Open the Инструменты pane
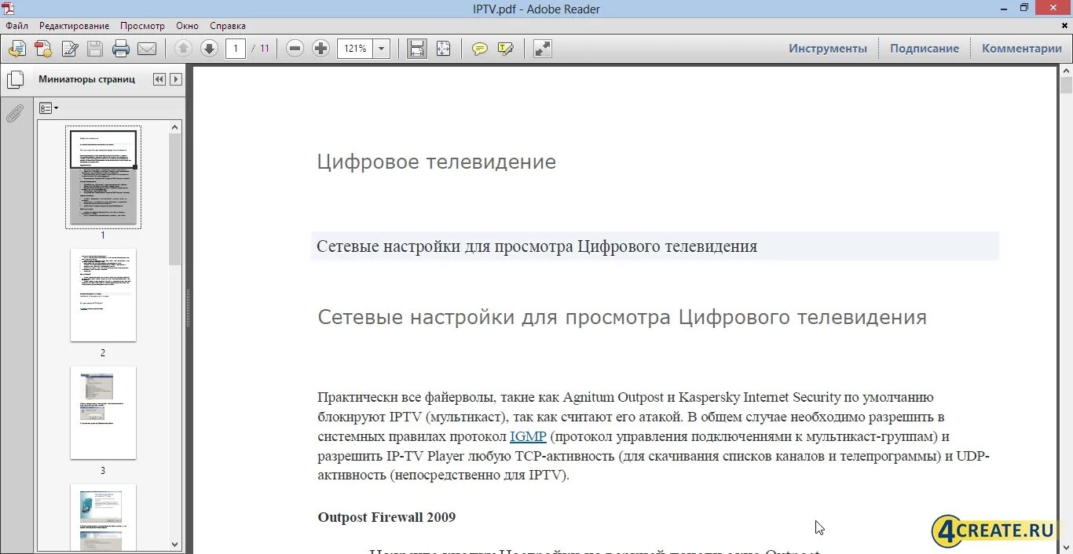The width and height of the screenshot is (1073, 554). pos(828,49)
